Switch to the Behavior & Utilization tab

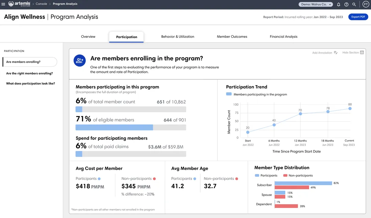pos(178,37)
